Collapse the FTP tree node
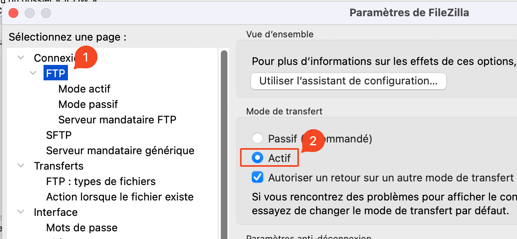 (x=33, y=73)
